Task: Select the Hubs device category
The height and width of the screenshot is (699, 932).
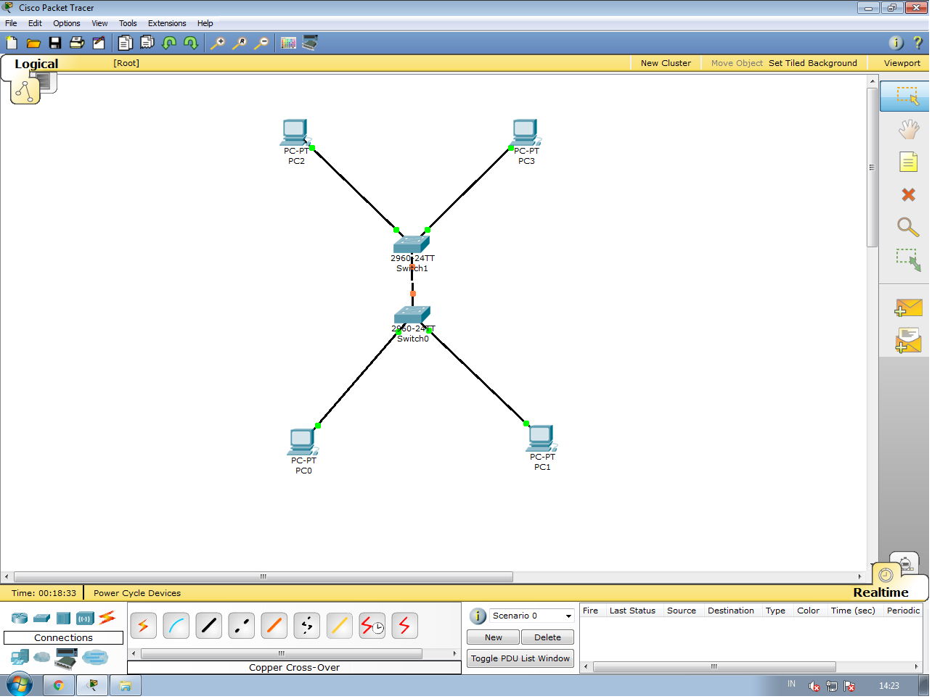Action: 63,619
